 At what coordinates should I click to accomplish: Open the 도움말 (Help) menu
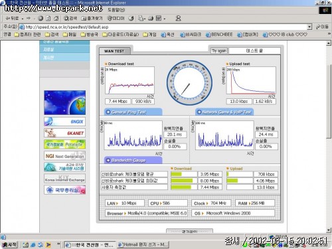click(116, 10)
